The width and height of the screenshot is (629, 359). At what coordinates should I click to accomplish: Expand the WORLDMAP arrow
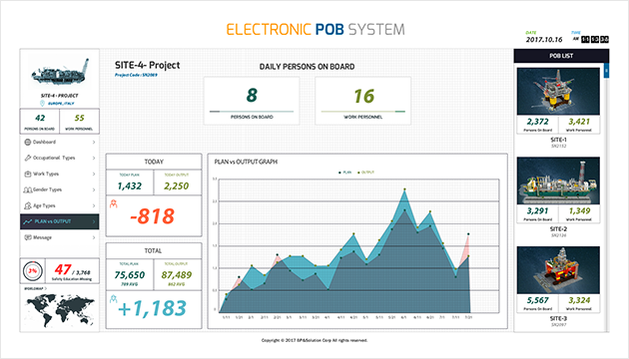tap(46, 288)
